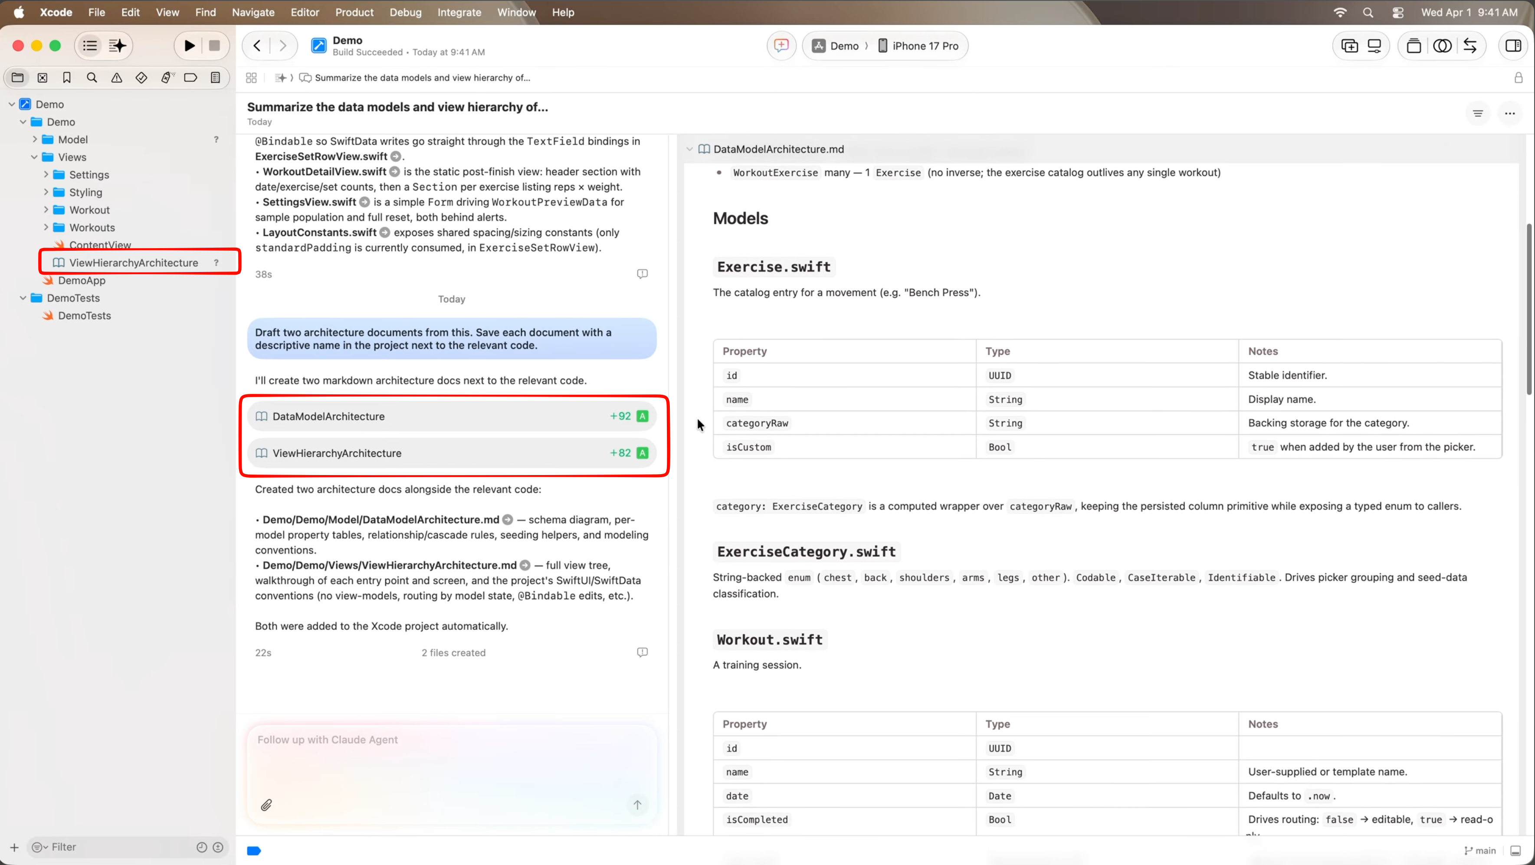Toggle source-controlled files filter
Image resolution: width=1535 pixels, height=865 pixels.
click(x=218, y=847)
